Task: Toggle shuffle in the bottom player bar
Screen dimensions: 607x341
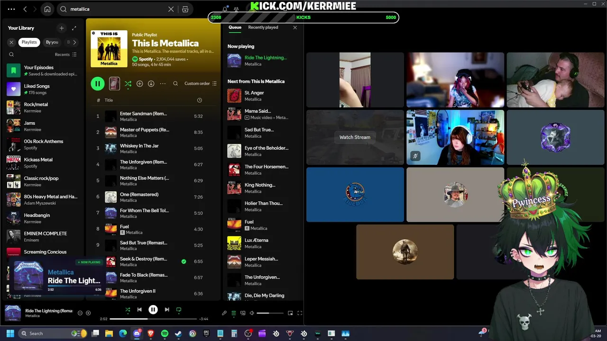Action: 128,310
